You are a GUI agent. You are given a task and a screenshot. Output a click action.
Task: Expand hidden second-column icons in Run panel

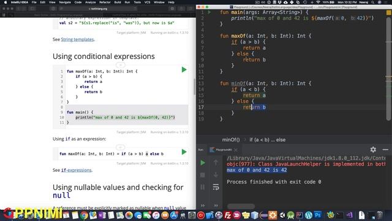(216, 206)
